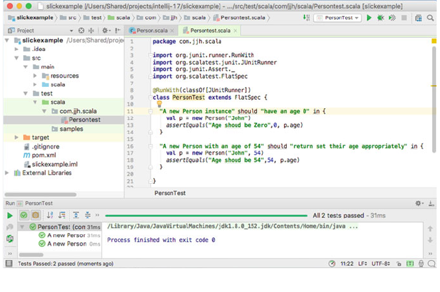Open the search everywhere magnifier icon
This screenshot has width=440, height=292.
coord(429,18)
